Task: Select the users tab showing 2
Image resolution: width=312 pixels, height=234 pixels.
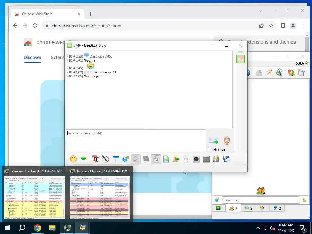Action: pos(233,208)
